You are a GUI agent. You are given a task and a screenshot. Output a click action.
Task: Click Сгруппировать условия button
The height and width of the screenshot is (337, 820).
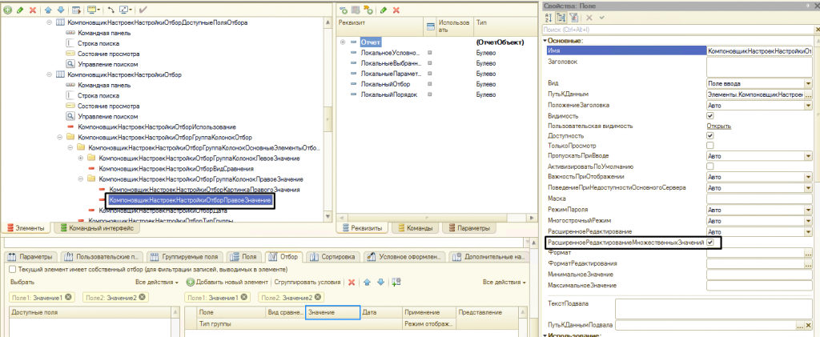click(x=307, y=282)
